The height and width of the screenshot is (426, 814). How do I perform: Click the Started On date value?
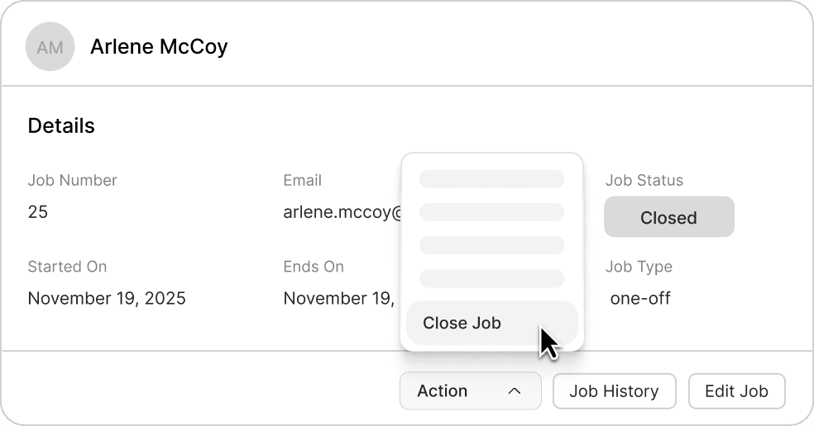click(x=107, y=298)
